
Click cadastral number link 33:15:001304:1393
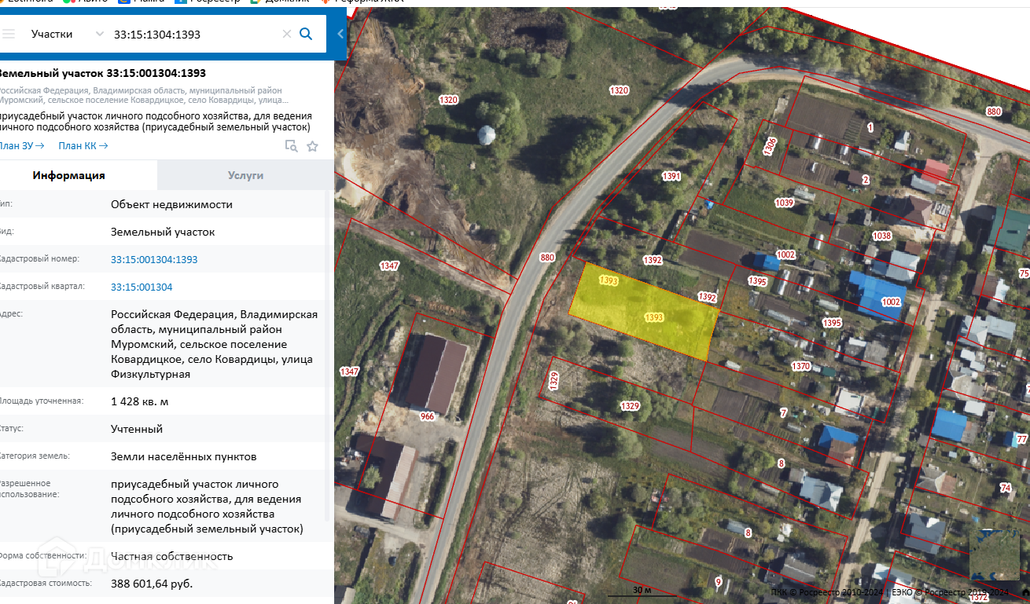[x=154, y=259]
